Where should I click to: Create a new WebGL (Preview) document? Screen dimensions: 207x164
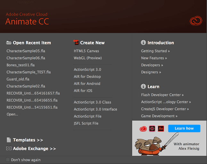click(88, 58)
